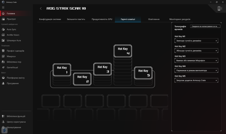
Task: Open the Hot Key M1 dropdown
Action: coord(196,41)
